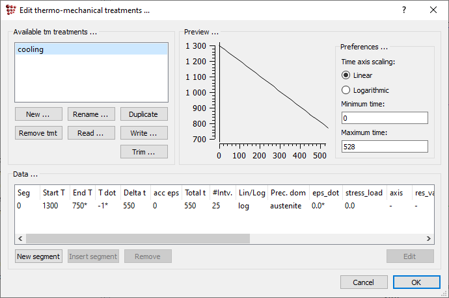Click the stress_load column header
The image size is (449, 298).
pos(364,193)
